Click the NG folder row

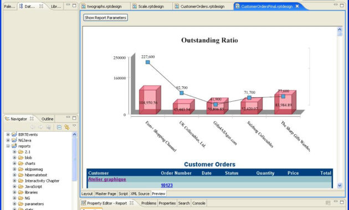(x=24, y=198)
